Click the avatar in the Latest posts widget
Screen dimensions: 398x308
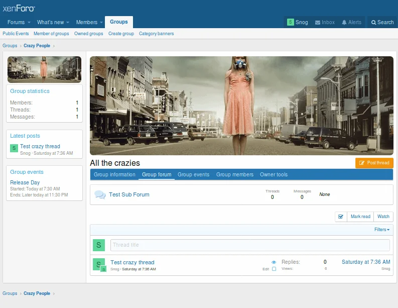[14, 148]
